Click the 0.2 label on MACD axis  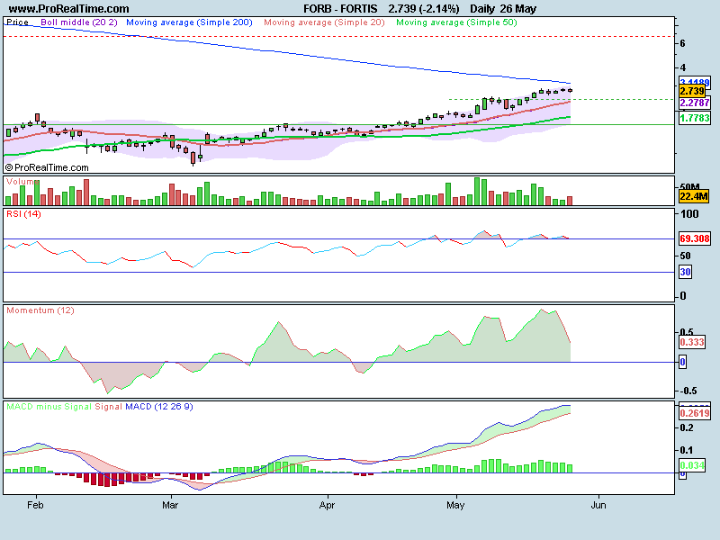[x=687, y=428]
